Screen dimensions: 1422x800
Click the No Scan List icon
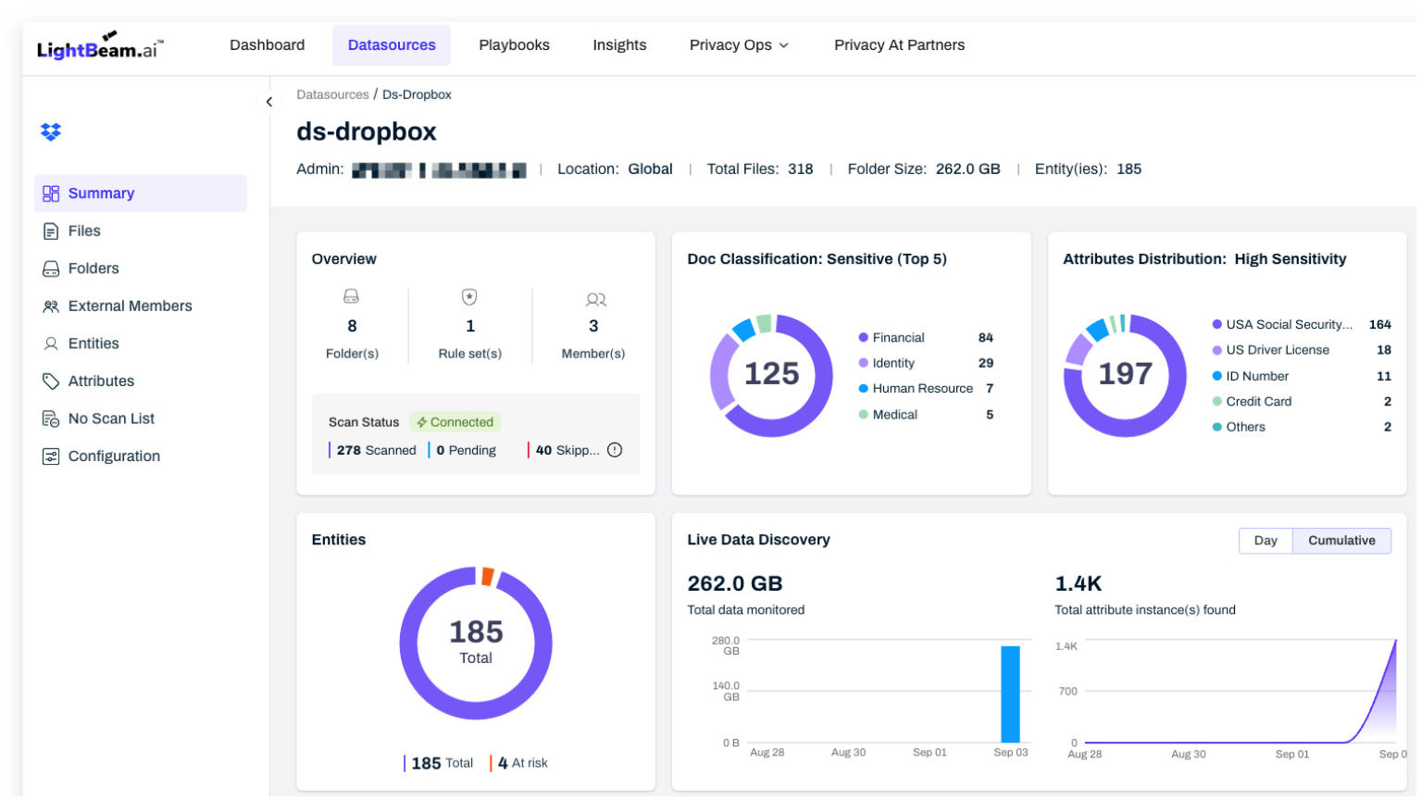click(x=51, y=419)
